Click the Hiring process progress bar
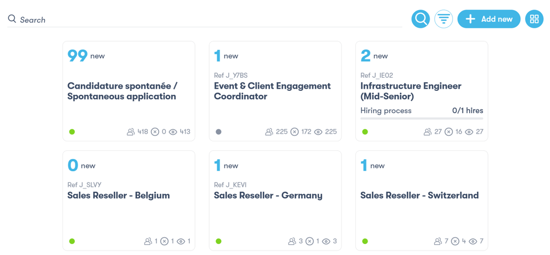This screenshot has width=550, height=255. (421, 118)
